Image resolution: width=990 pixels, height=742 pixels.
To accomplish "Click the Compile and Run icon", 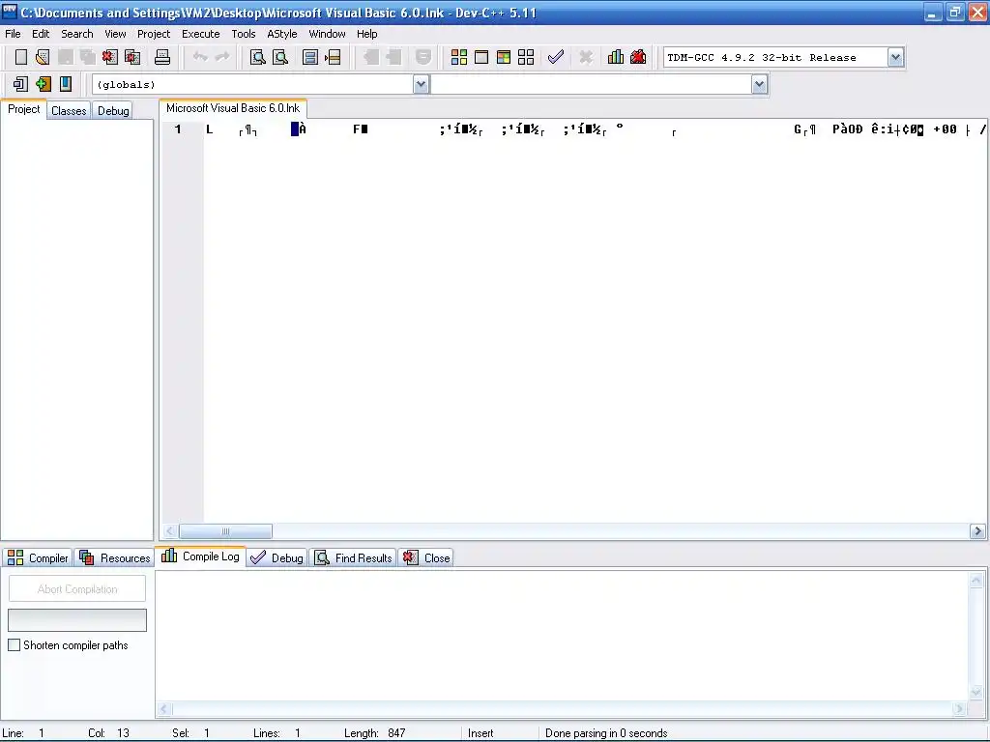I will click(x=503, y=57).
